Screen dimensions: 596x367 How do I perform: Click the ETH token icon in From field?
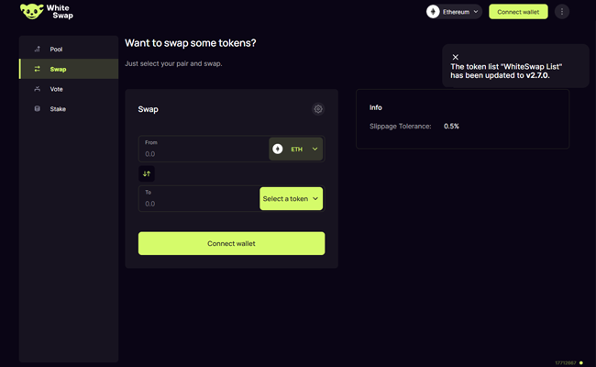278,149
